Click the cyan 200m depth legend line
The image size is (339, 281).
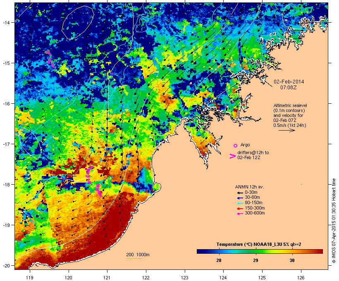[134, 258]
